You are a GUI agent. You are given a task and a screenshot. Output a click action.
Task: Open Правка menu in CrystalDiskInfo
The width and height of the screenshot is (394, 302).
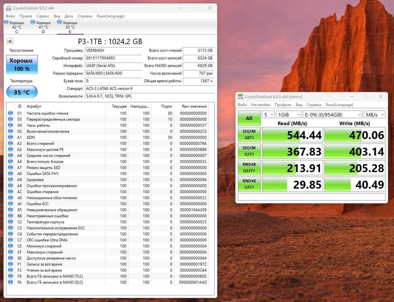pos(26,16)
